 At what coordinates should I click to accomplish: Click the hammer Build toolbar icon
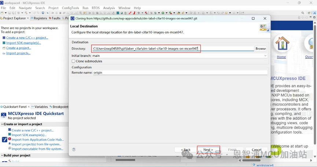(x=26, y=13)
